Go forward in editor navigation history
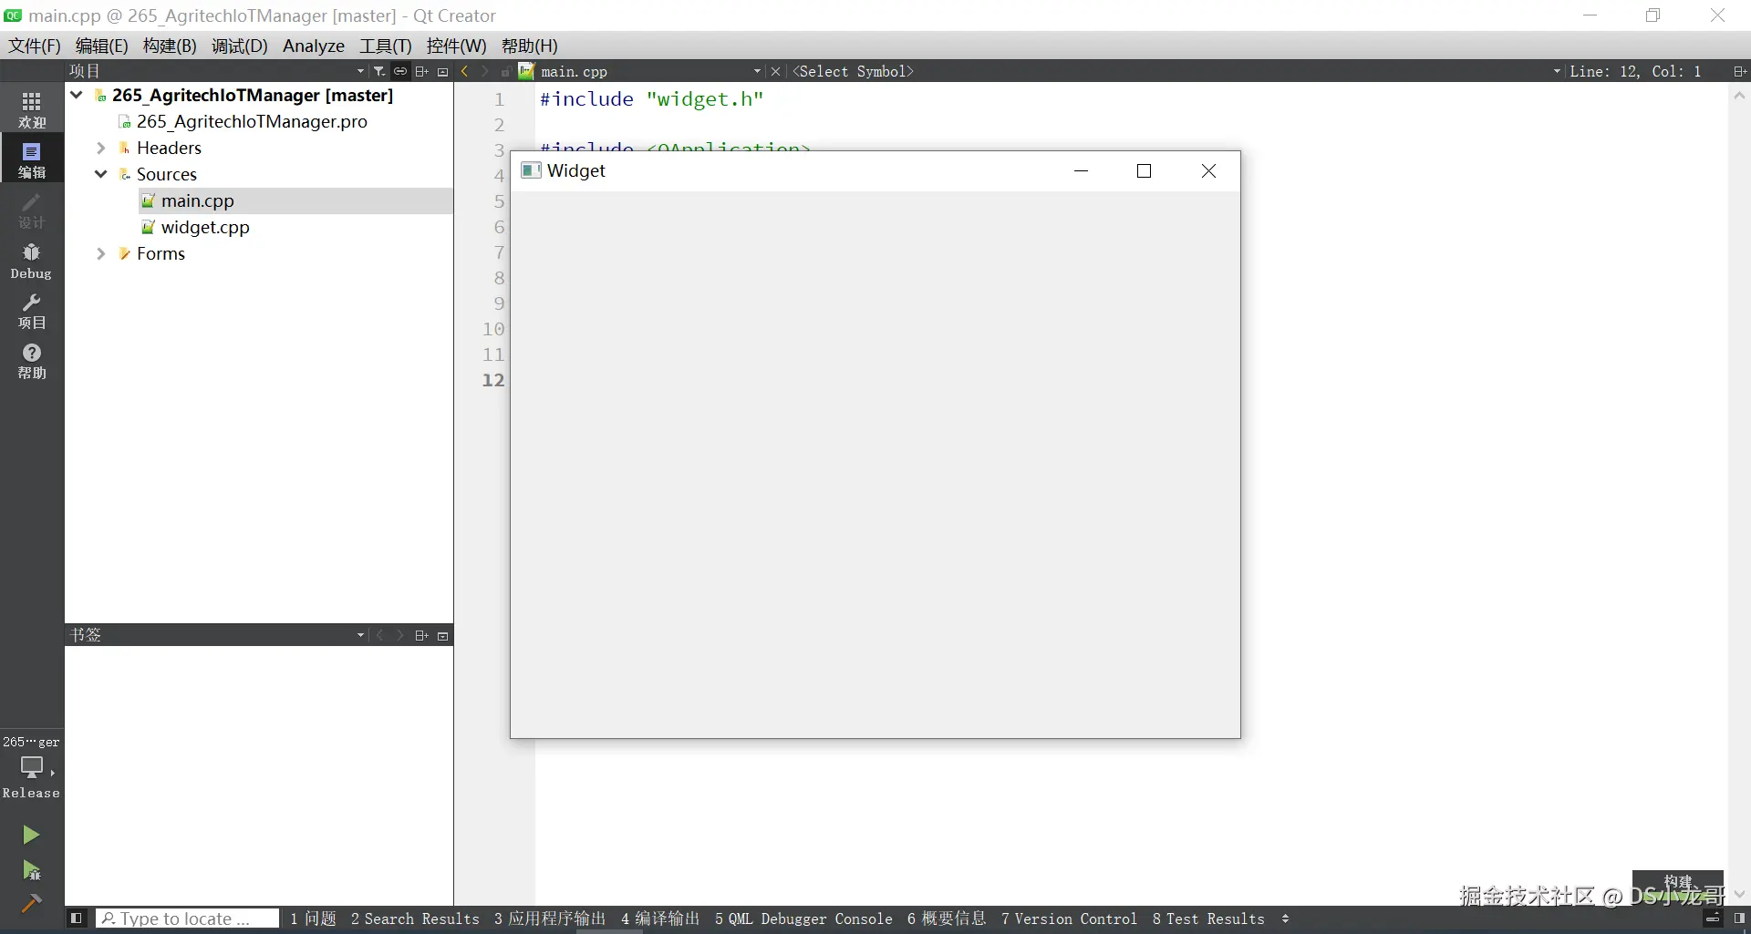Screen dimensions: 1751x934 [485, 71]
